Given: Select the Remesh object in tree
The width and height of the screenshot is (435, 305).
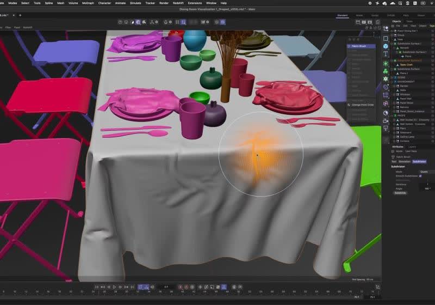Looking at the screenshot, I should point(404,48).
